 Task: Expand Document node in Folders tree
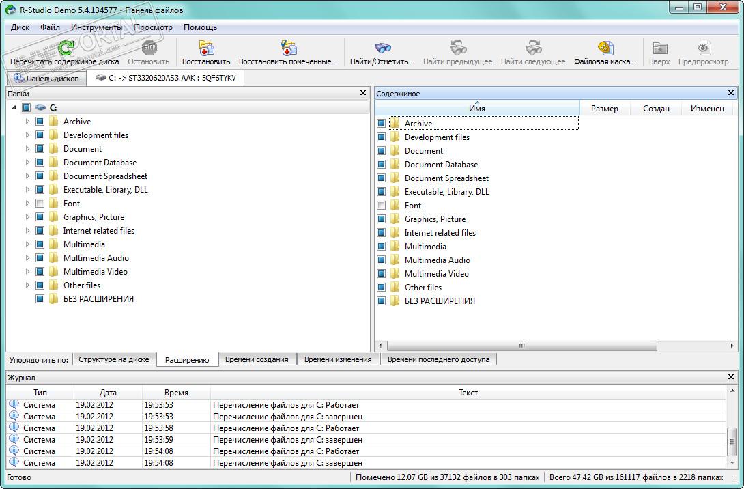pos(27,149)
